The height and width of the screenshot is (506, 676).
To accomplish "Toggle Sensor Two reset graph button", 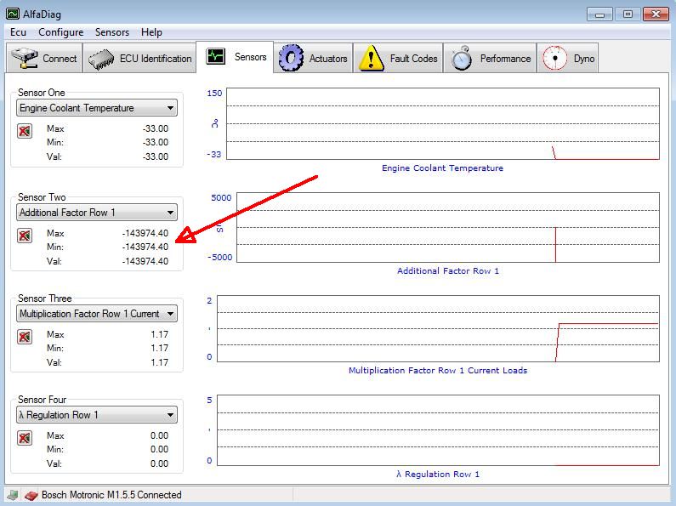I will (25, 236).
